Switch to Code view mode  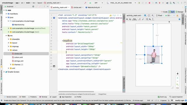point(164,12)
